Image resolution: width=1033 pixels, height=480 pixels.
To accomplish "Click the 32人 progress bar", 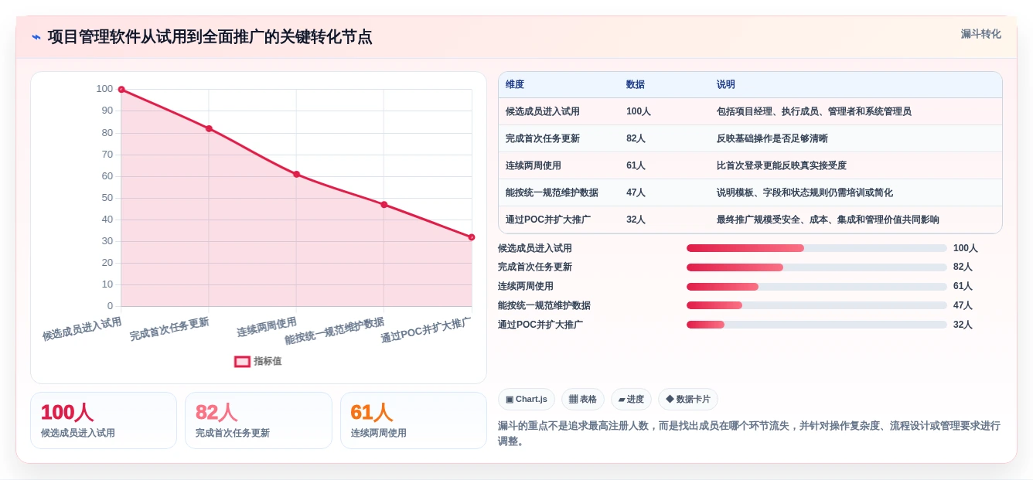I will point(817,325).
